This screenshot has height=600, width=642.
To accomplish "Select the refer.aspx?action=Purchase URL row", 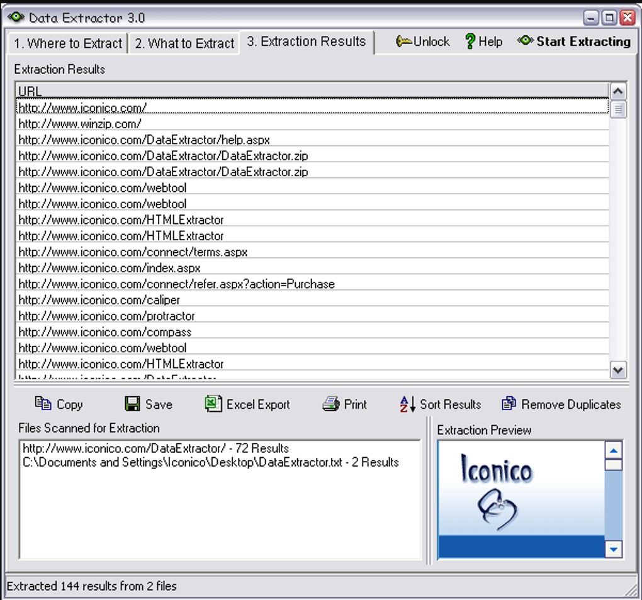I will (312, 284).
